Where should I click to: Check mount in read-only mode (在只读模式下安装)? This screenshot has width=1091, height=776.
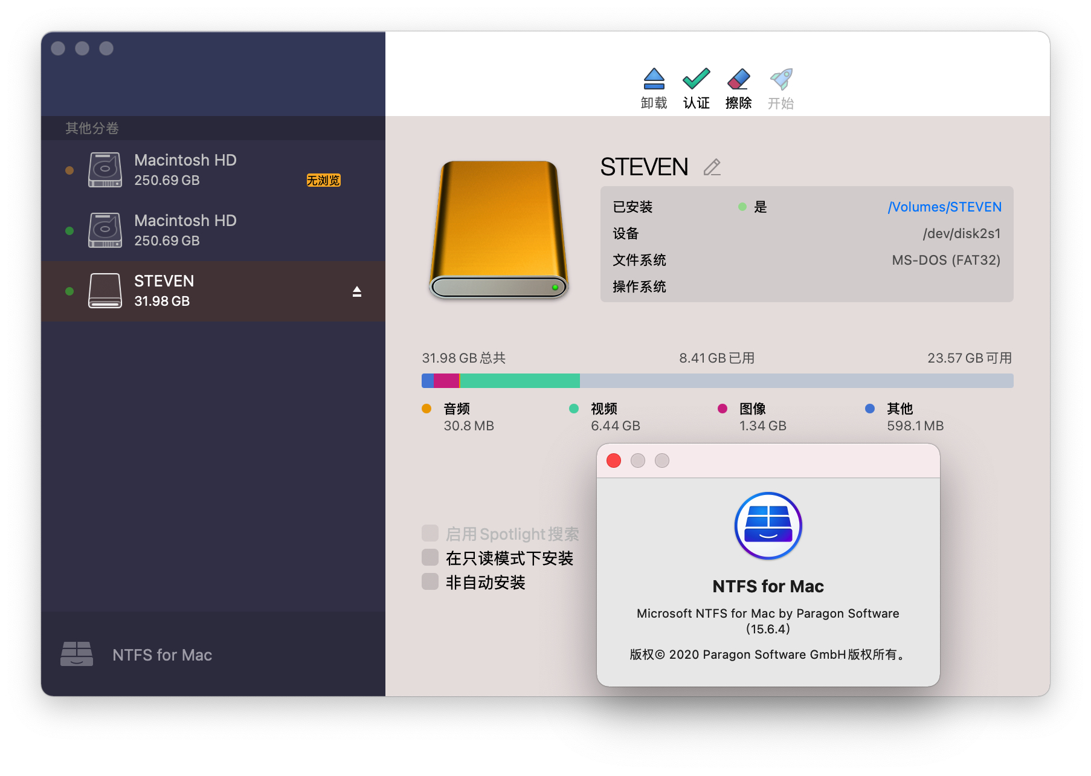coord(430,558)
